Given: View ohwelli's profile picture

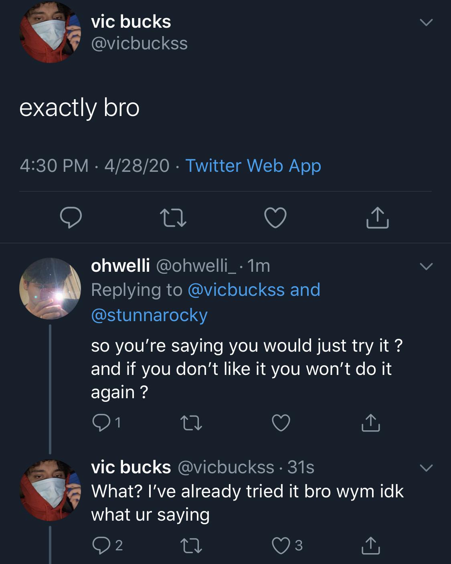Looking at the screenshot, I should pyautogui.click(x=50, y=288).
